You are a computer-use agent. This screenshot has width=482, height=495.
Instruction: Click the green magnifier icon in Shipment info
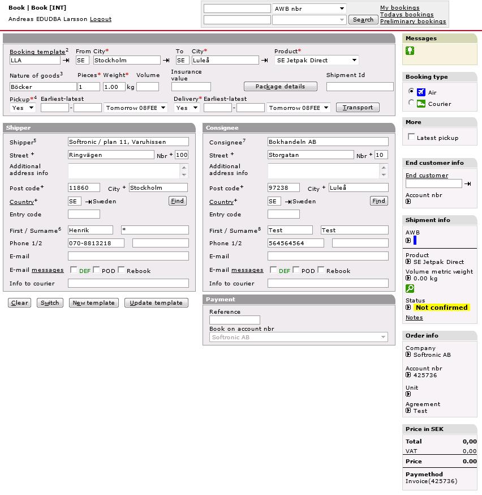pyautogui.click(x=410, y=288)
